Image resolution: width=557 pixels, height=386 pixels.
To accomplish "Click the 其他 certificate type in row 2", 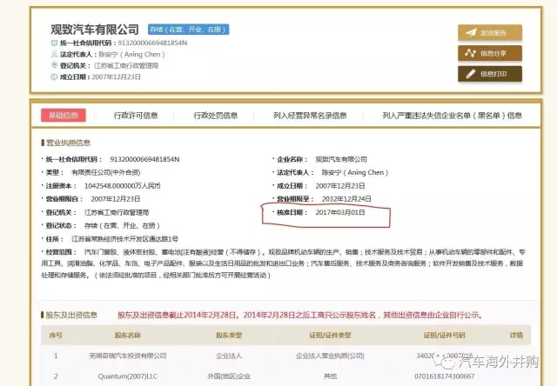I will (330, 376).
